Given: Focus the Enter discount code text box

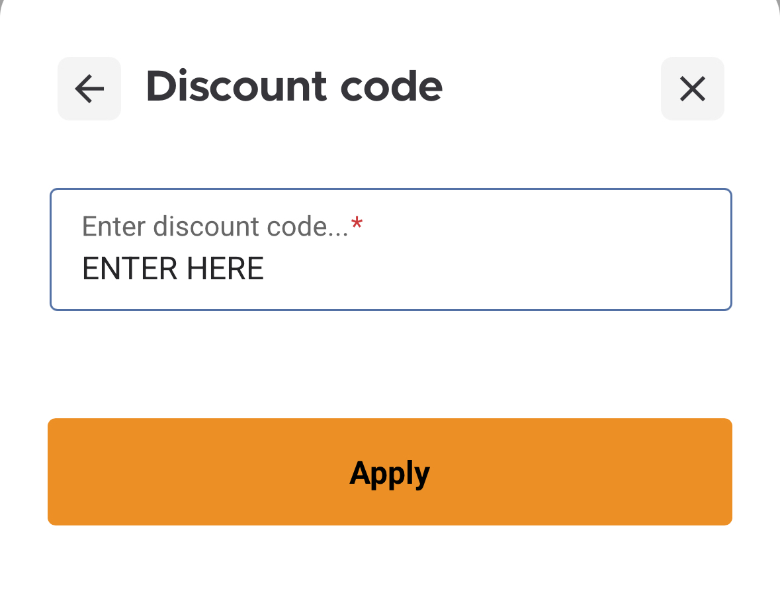Looking at the screenshot, I should coord(390,249).
